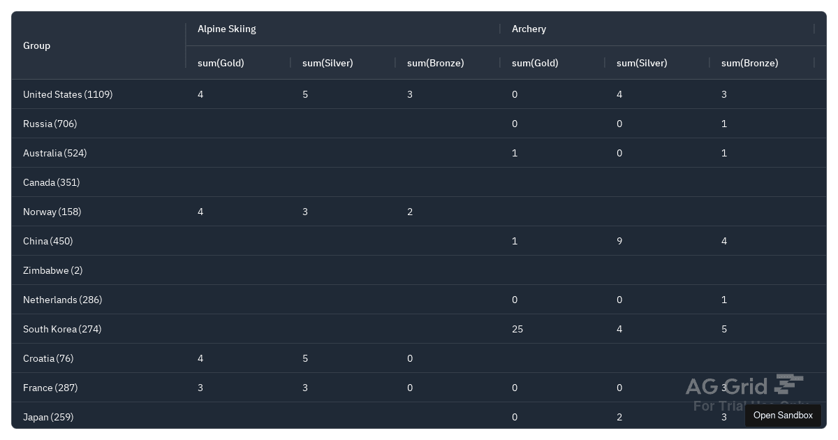Viewport: 838px width, 440px height.
Task: Sort by sum(Silver) under Archery
Action: coord(657,63)
